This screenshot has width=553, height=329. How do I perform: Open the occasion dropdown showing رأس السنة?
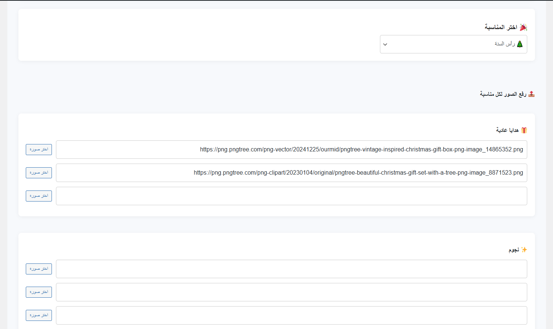click(453, 44)
